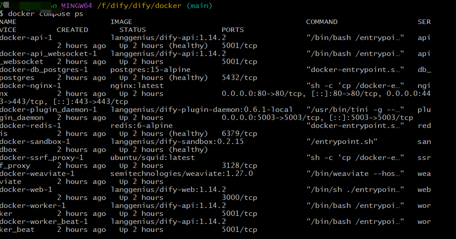
Task: Click port 3128/tcp of ssrf_proxy
Action: tap(239, 166)
